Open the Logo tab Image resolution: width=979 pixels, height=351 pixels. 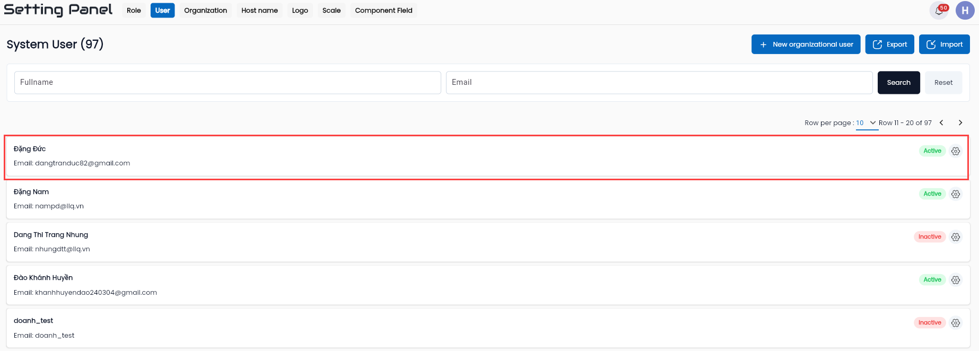300,11
